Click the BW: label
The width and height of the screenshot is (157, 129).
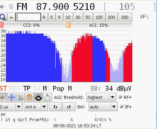click(81, 107)
